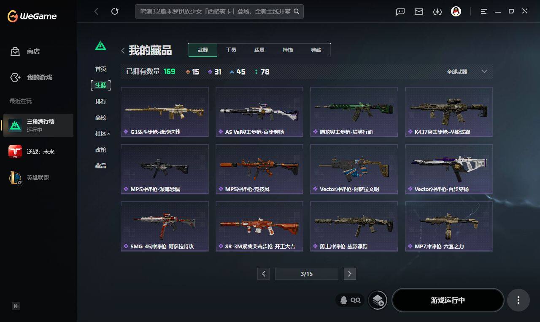The width and height of the screenshot is (540, 322).
Task: Click the refresh icon in top bar
Action: [115, 11]
